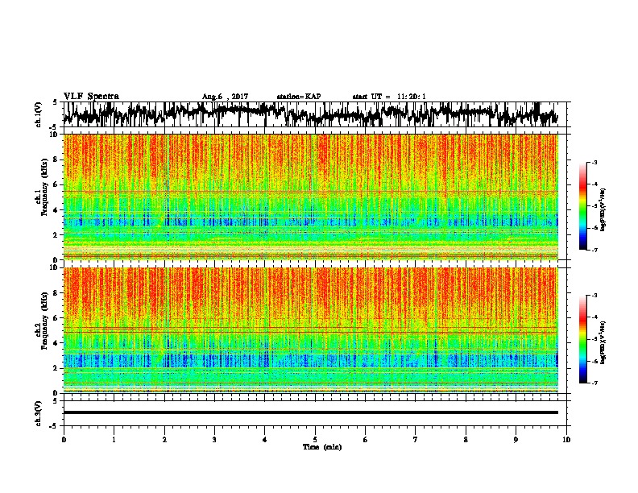Click the lower colorbar log(PSD) label
The image size is (638, 493).
(x=603, y=342)
